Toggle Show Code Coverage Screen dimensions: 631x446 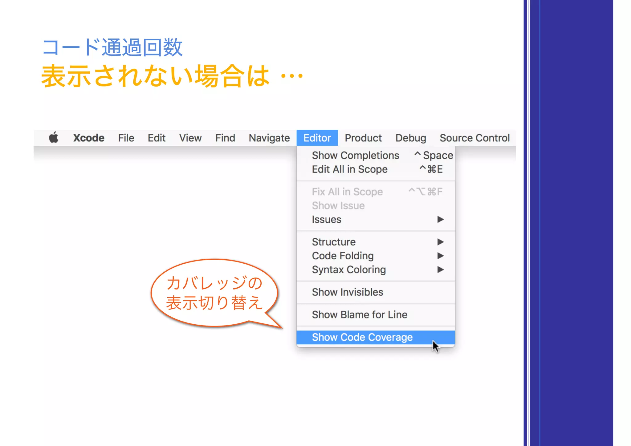(376, 337)
